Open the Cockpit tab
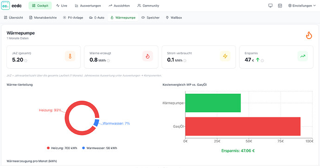 coord(40,6)
